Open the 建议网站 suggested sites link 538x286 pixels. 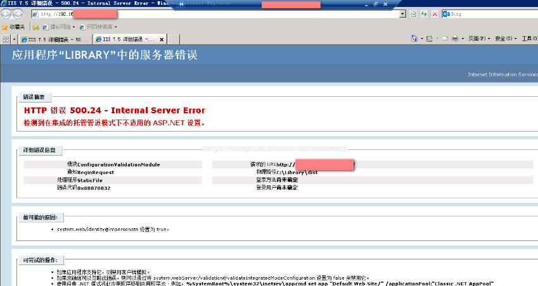tap(57, 27)
